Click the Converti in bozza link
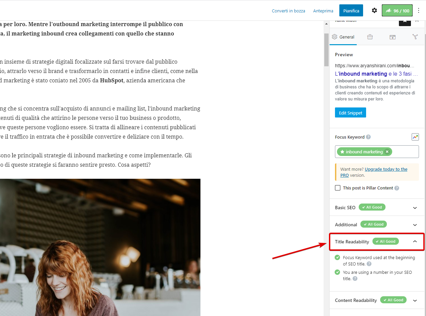Screen dimensions: 426x316 pyautogui.click(x=288, y=11)
